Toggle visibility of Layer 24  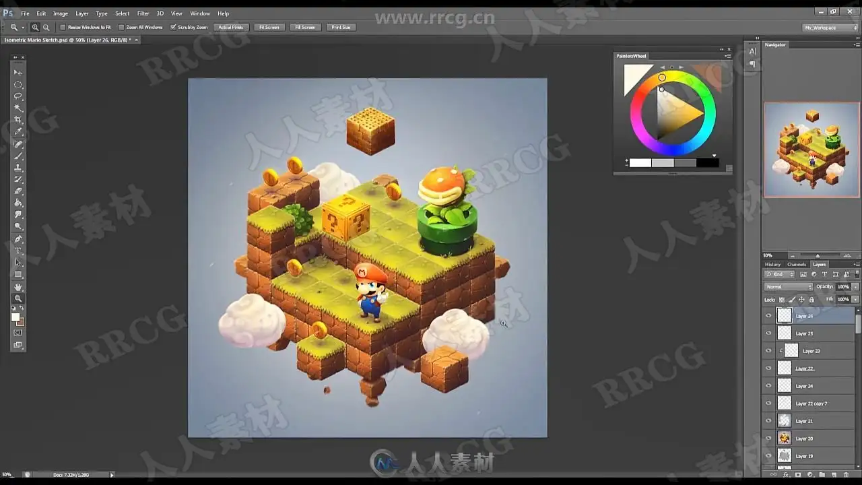[768, 386]
